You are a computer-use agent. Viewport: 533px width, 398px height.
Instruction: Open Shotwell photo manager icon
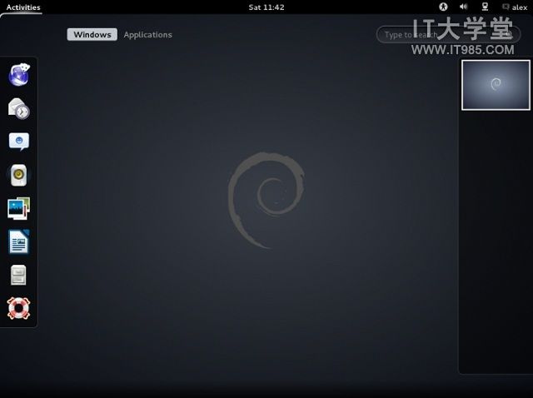coord(18,208)
